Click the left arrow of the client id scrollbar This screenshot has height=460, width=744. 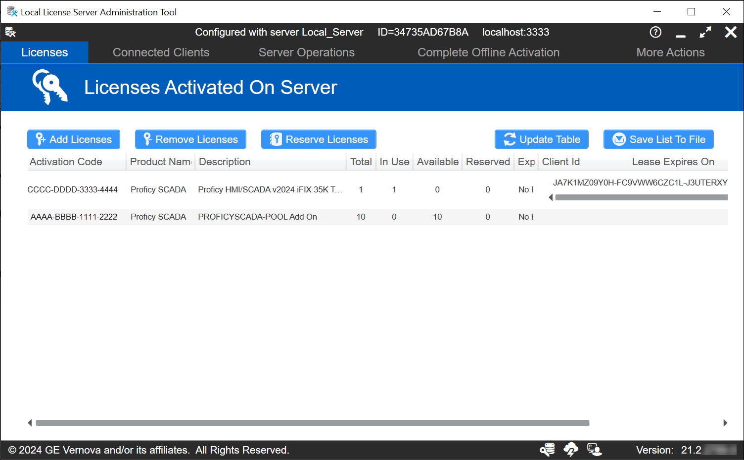point(551,197)
